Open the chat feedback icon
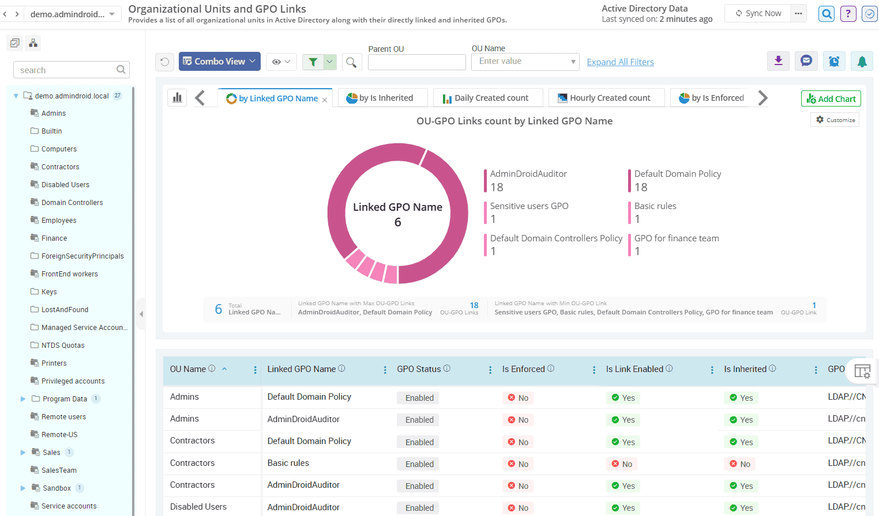This screenshot has width=879, height=516. (806, 61)
